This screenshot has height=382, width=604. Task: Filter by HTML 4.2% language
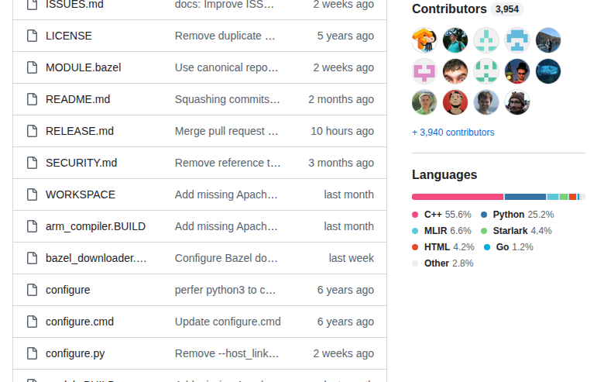pyautogui.click(x=444, y=247)
